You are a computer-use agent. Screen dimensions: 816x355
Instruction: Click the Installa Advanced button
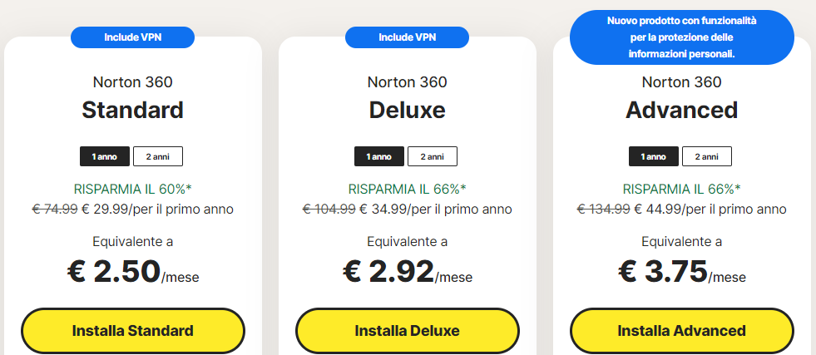(682, 331)
